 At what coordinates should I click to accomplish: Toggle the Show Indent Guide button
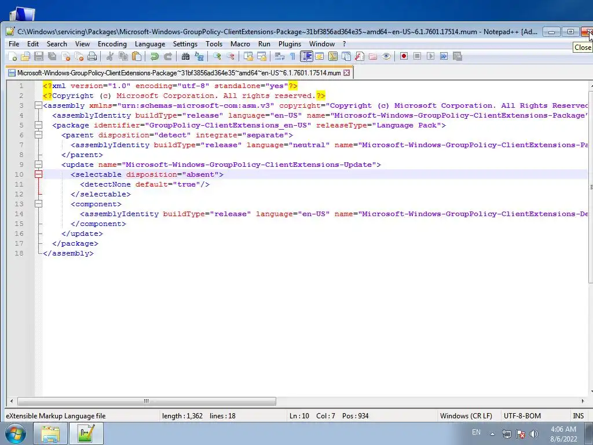coord(306,57)
